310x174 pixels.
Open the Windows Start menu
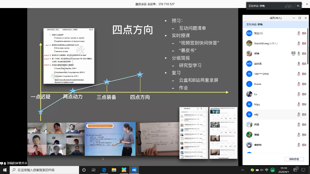point(5,170)
